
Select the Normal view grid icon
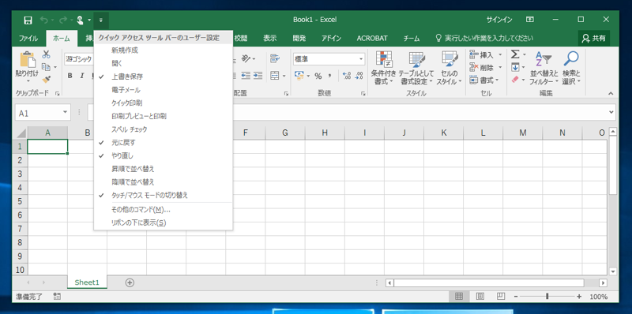tap(459, 297)
